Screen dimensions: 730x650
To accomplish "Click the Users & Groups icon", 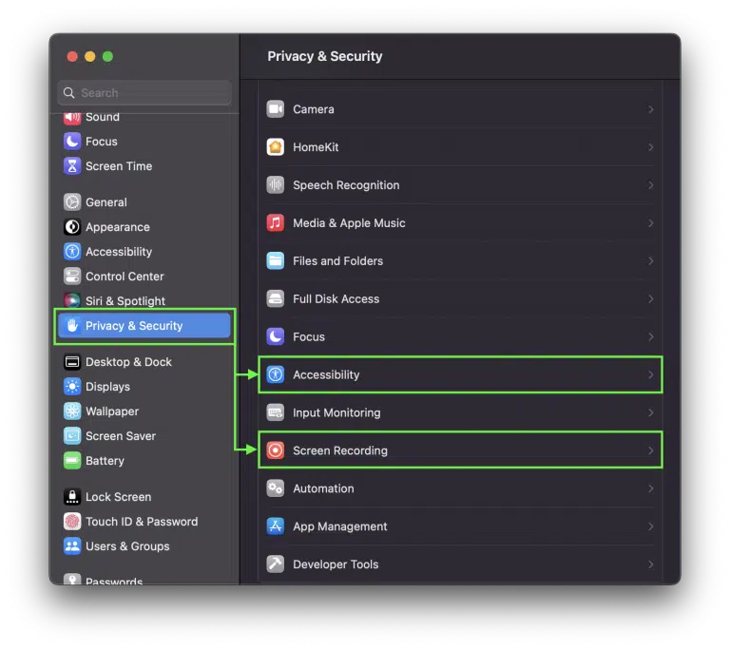I will pyautogui.click(x=72, y=546).
